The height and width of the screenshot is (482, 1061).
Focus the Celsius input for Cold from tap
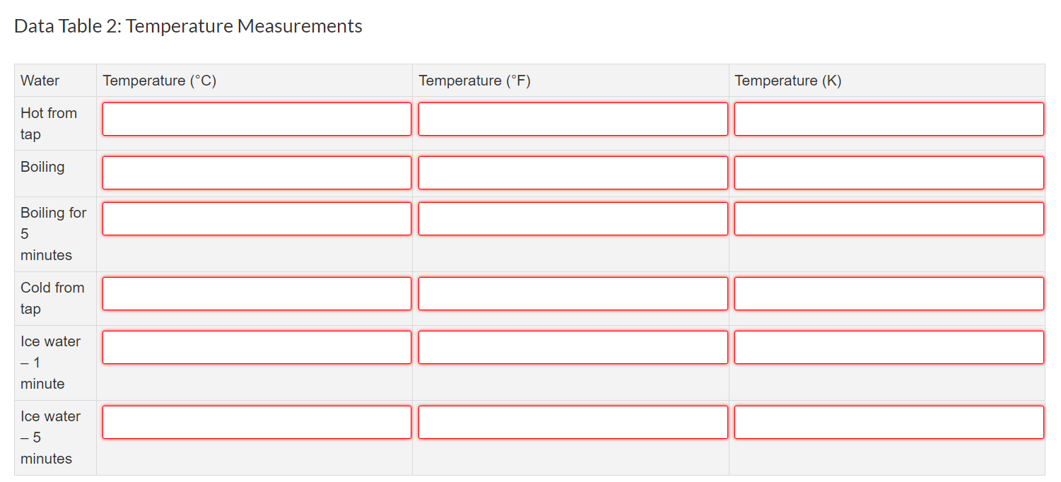(257, 293)
